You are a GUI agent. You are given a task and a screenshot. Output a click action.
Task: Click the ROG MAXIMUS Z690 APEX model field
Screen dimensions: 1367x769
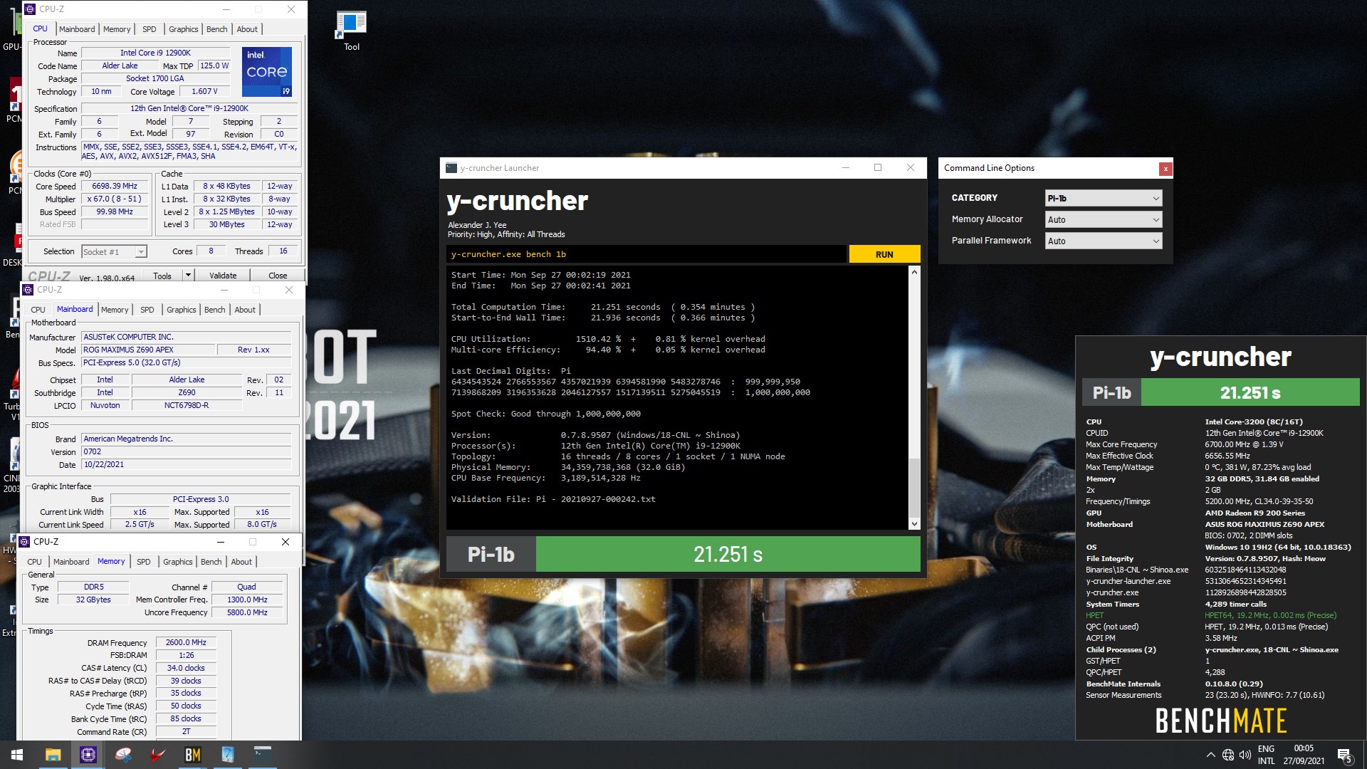tap(148, 350)
